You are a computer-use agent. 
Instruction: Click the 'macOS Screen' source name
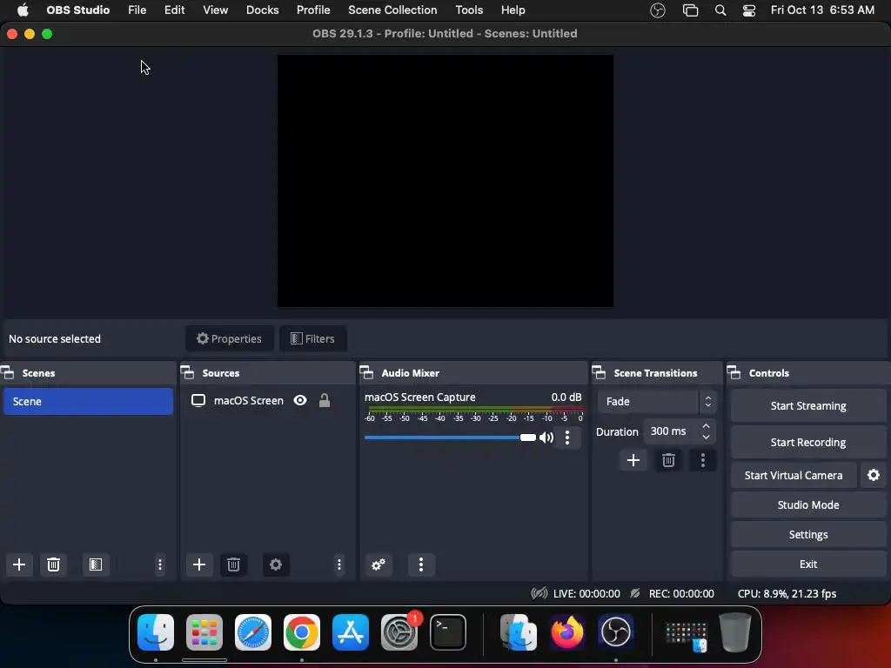[x=248, y=400]
